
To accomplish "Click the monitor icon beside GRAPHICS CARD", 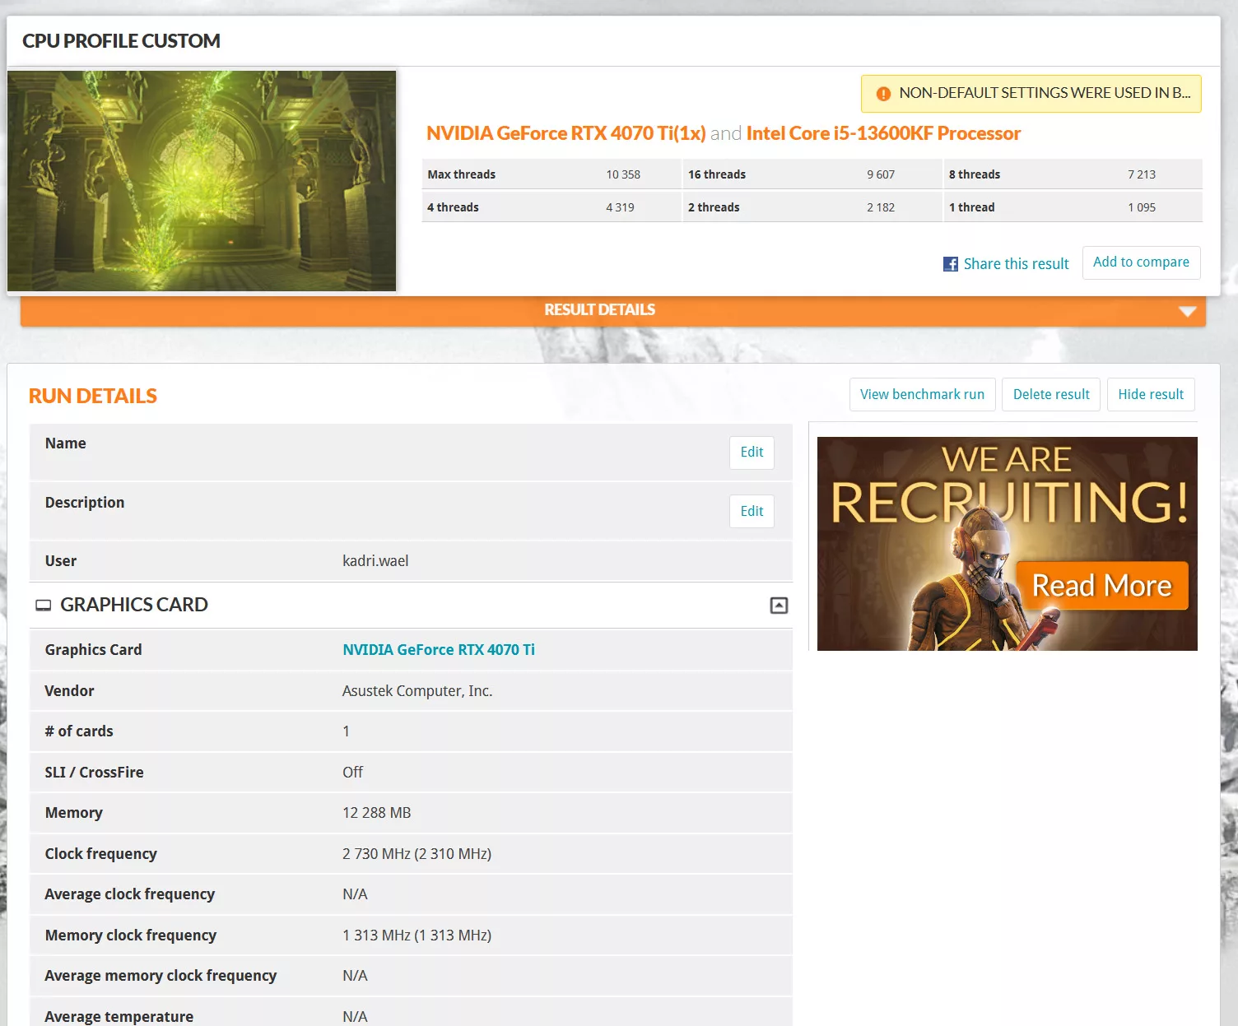I will coord(43,606).
